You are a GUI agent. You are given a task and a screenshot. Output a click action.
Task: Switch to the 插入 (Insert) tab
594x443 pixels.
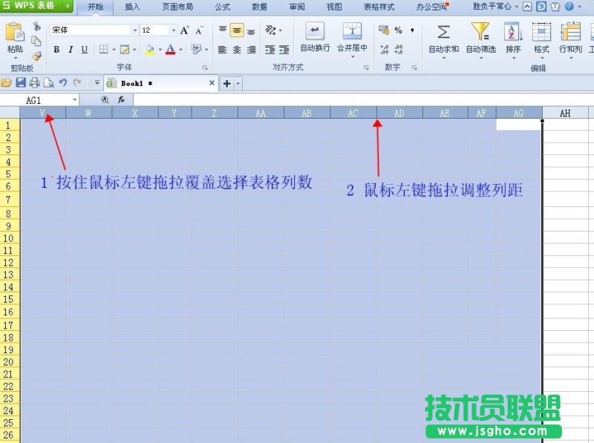[132, 7]
